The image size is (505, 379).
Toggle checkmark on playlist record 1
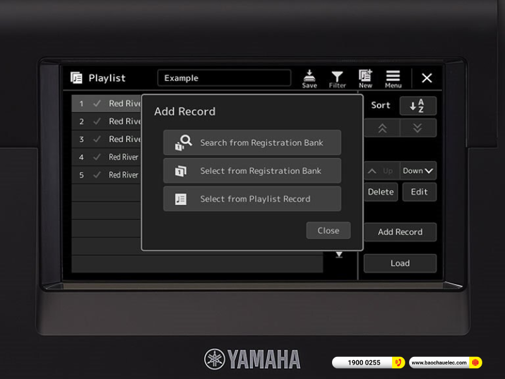point(97,104)
